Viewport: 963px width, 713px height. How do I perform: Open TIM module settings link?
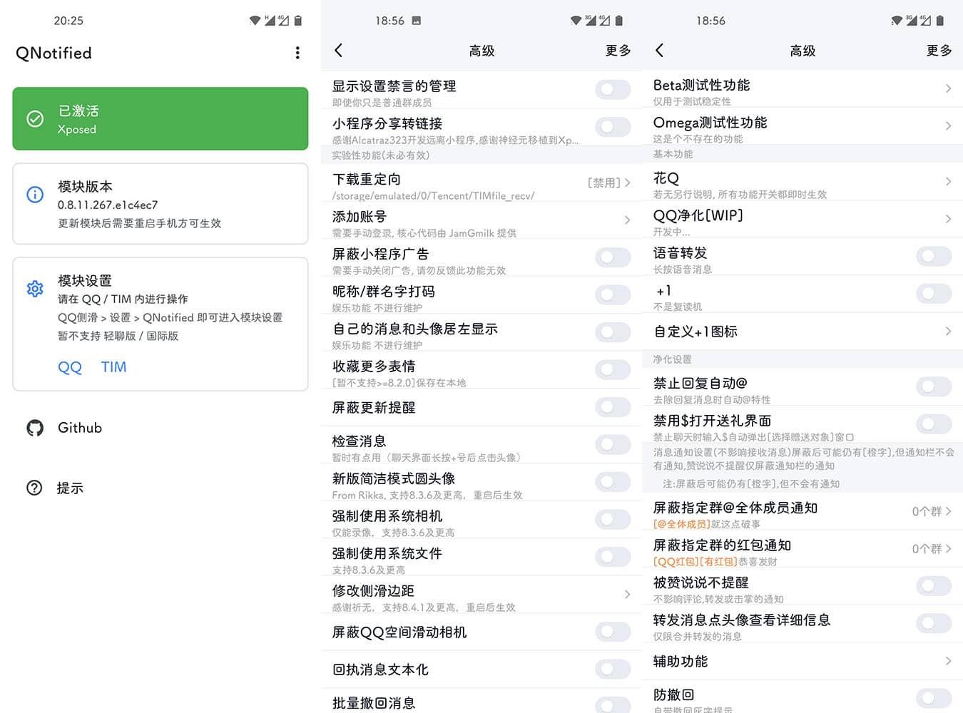tap(113, 367)
